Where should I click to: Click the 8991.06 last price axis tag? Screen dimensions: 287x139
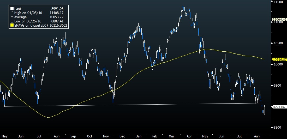point(279,107)
